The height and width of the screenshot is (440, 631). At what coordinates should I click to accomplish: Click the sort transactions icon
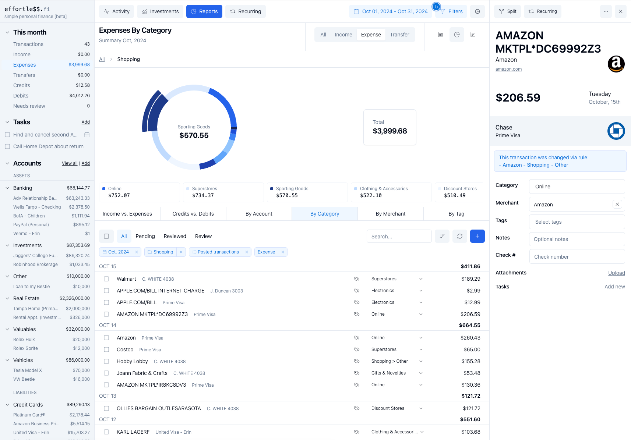point(442,236)
